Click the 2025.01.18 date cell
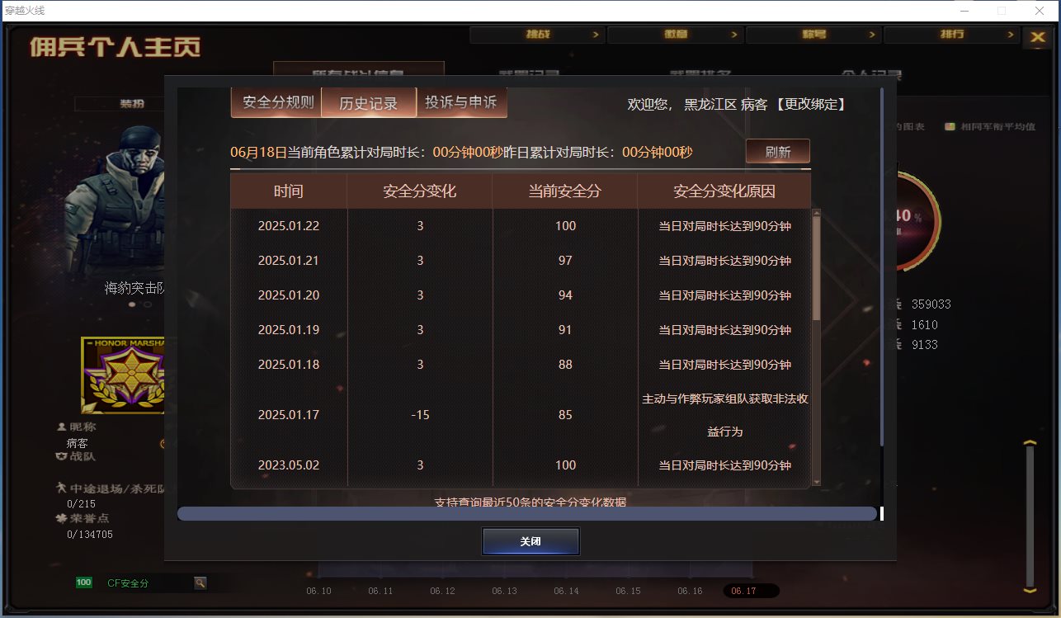Image resolution: width=1061 pixels, height=618 pixels. point(289,365)
